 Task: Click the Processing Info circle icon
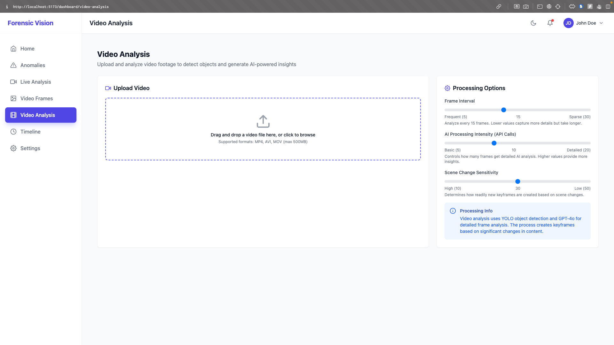(x=453, y=211)
